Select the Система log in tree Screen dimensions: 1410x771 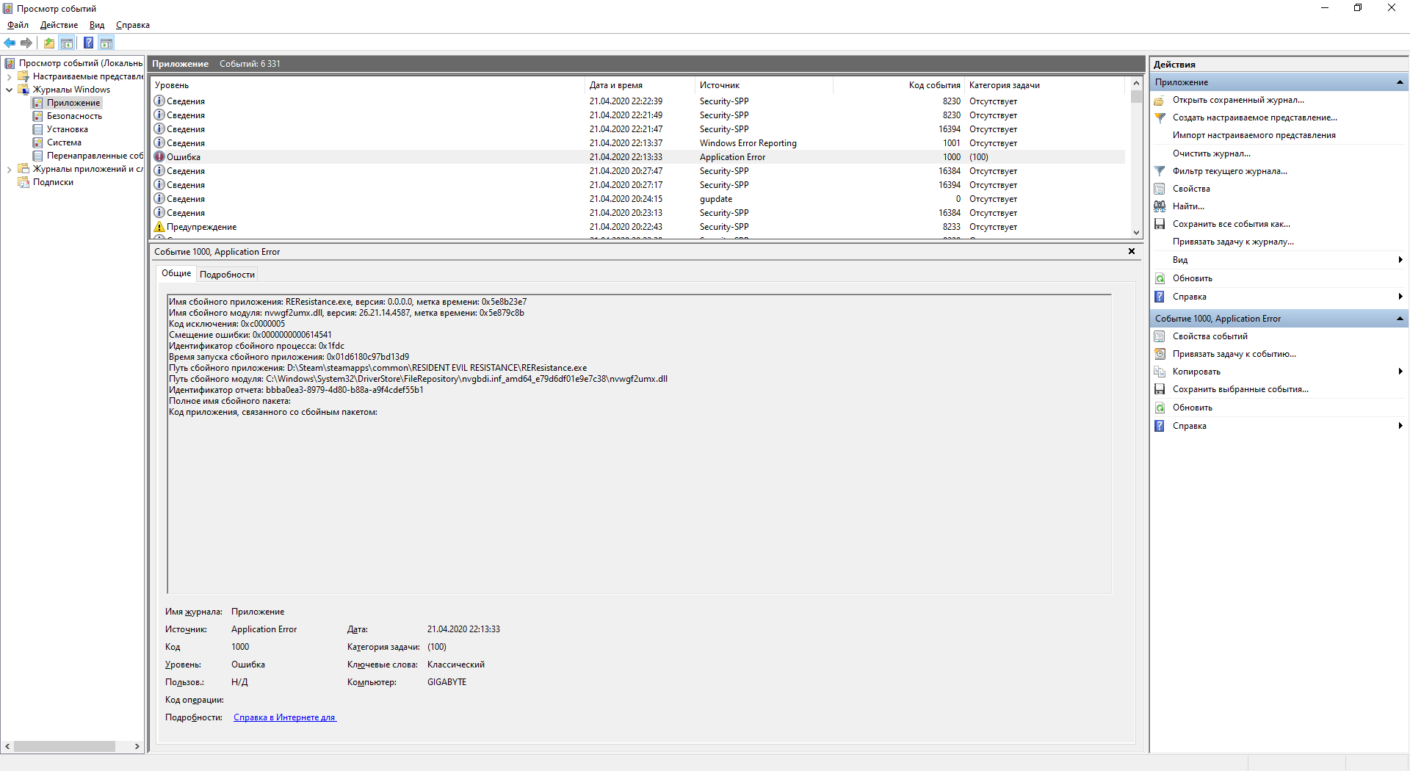[64, 142]
